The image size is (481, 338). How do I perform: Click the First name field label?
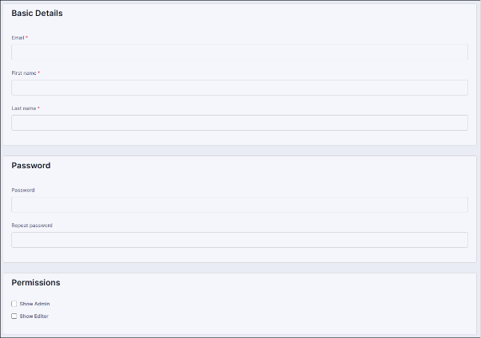coord(23,73)
